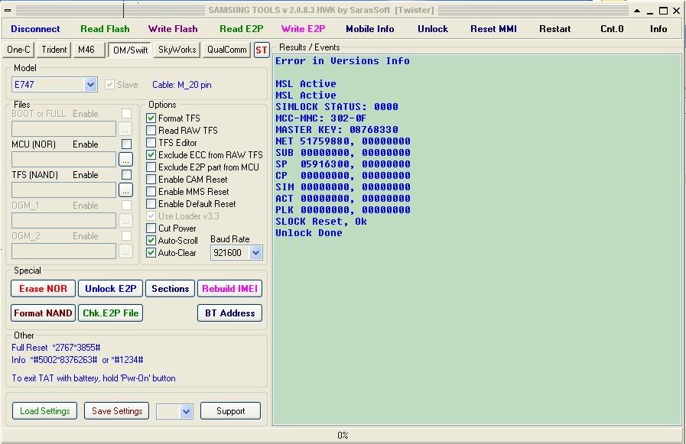This screenshot has height=444, width=686.
Task: Click the Rebuild IMEI button
Action: click(x=229, y=288)
